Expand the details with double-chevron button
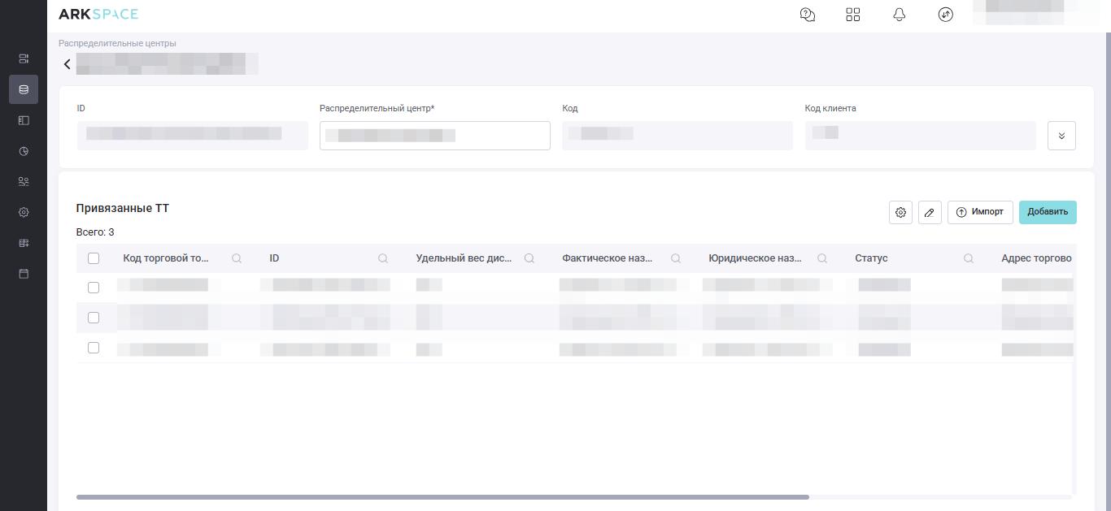The image size is (1111, 511). point(1061,136)
